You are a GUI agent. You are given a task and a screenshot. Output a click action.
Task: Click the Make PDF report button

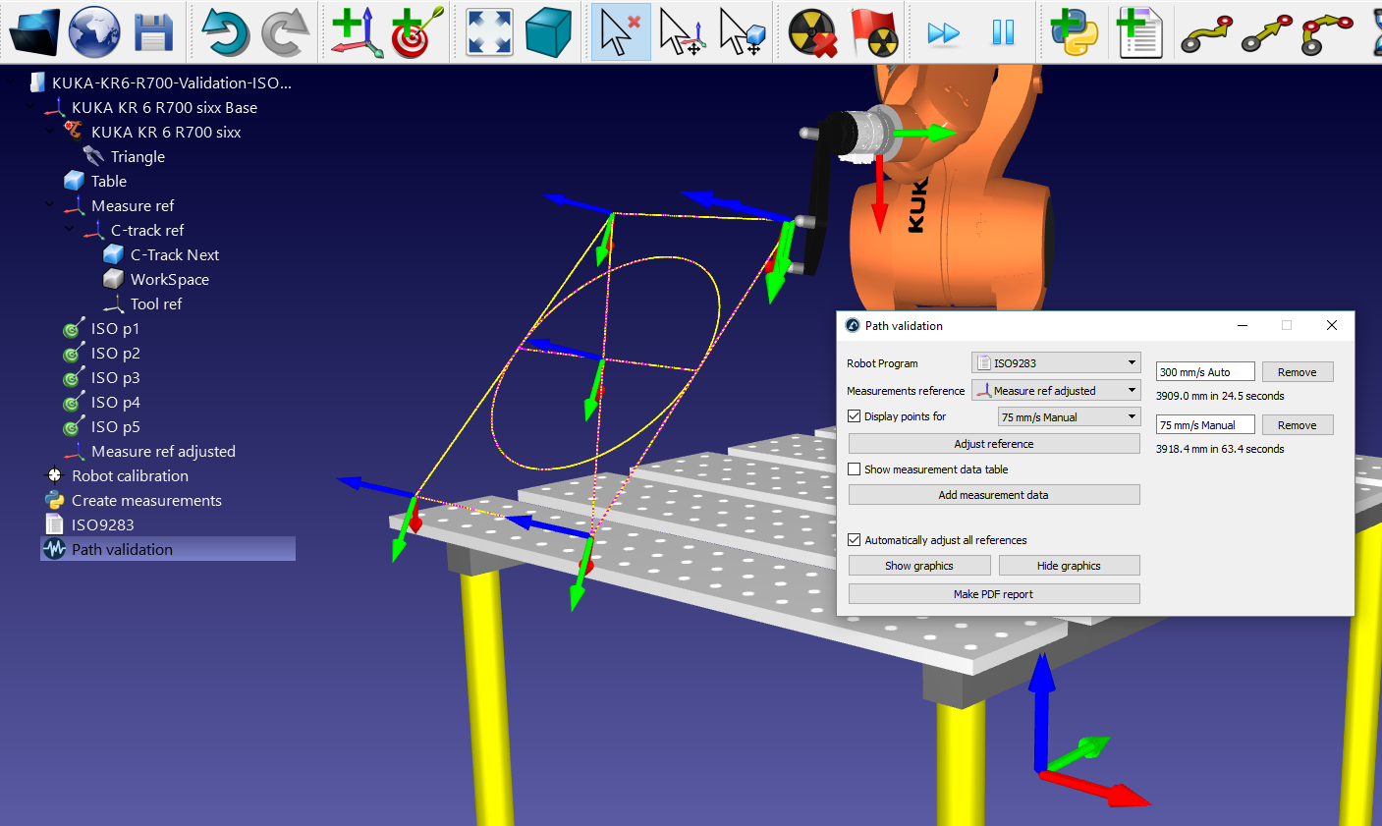tap(993, 594)
